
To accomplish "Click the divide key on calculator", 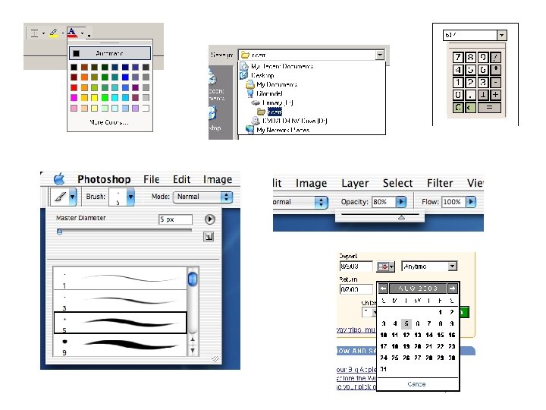I will (495, 57).
